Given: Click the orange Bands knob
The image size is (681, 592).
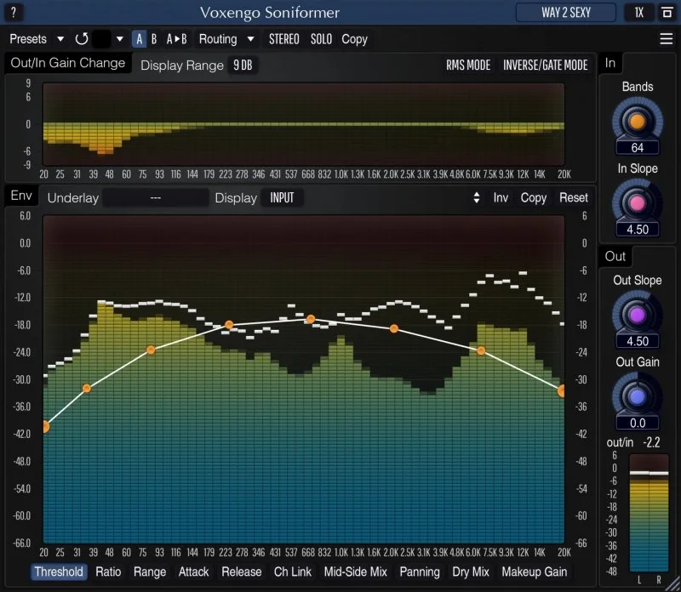Looking at the screenshot, I should (x=637, y=122).
